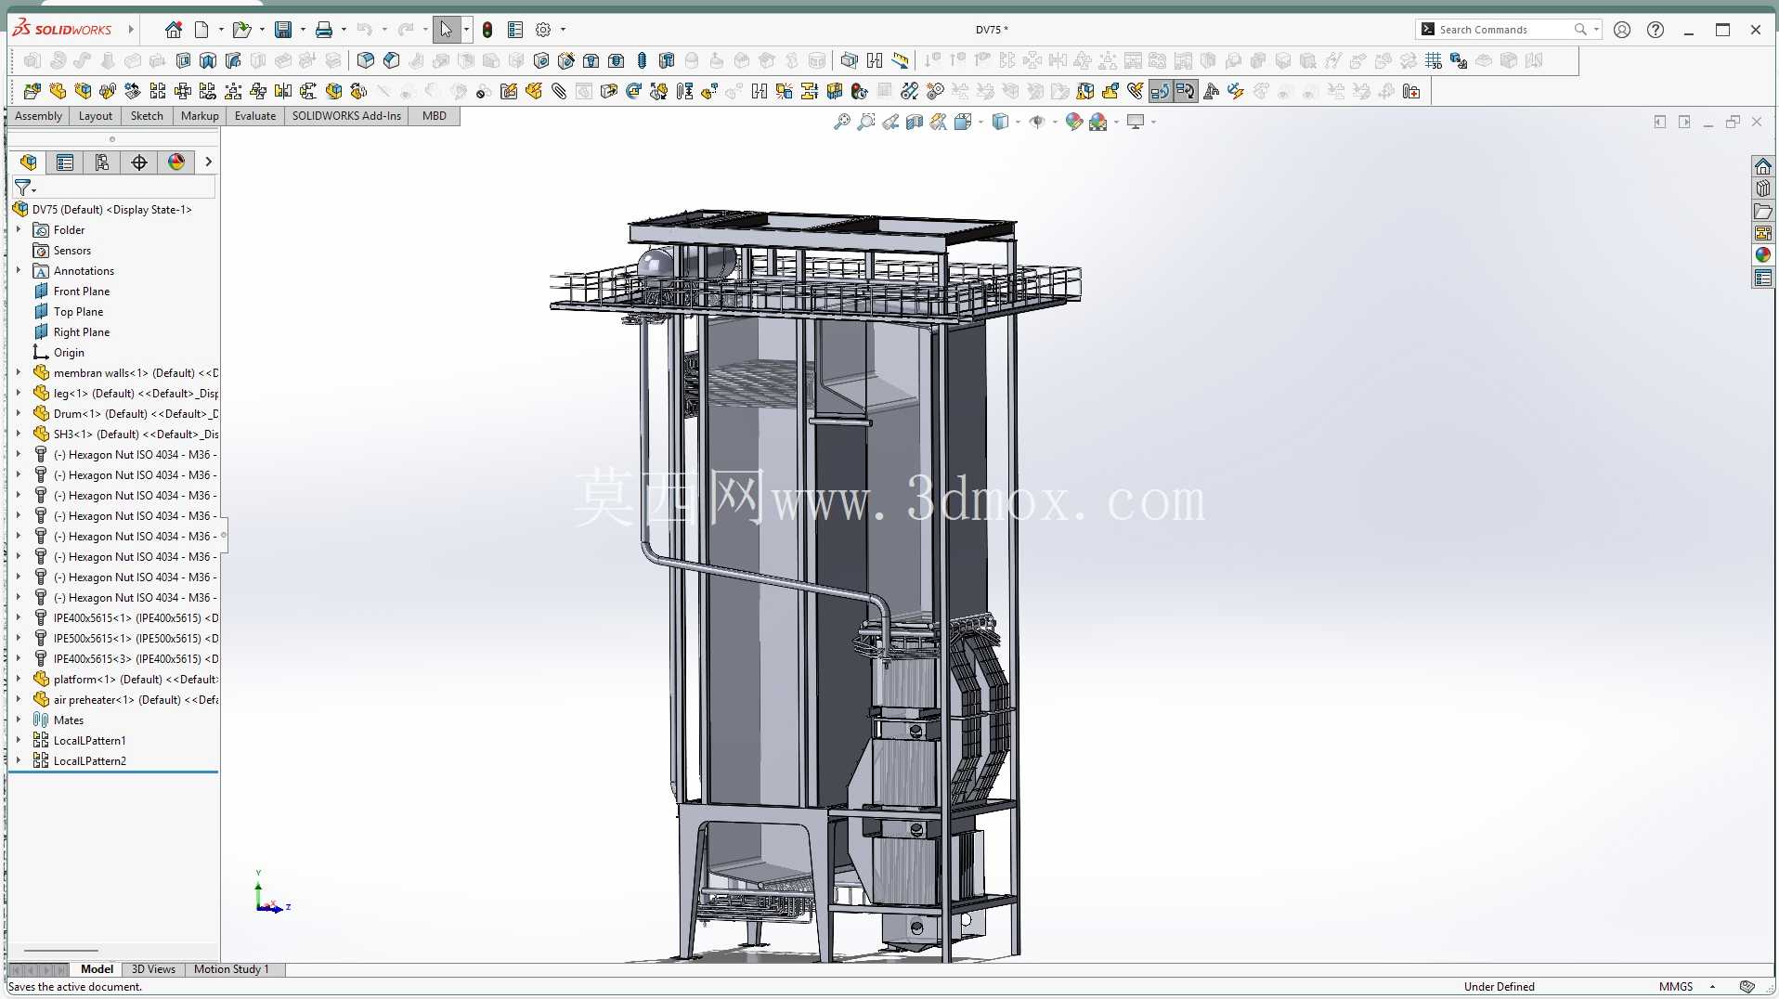The image size is (1779, 999).
Task: Click the Zoom to Fit magnifier icon
Action: point(842,122)
